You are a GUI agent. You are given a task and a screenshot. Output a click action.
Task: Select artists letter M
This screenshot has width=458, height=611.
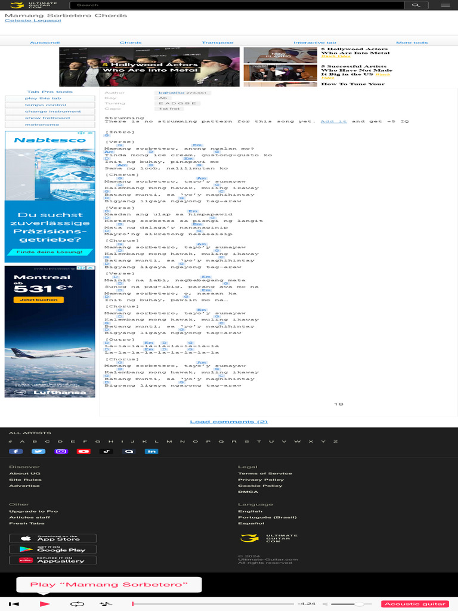coord(169,442)
